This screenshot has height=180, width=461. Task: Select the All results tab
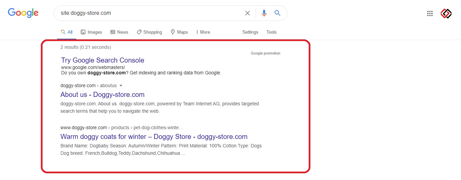[67, 32]
